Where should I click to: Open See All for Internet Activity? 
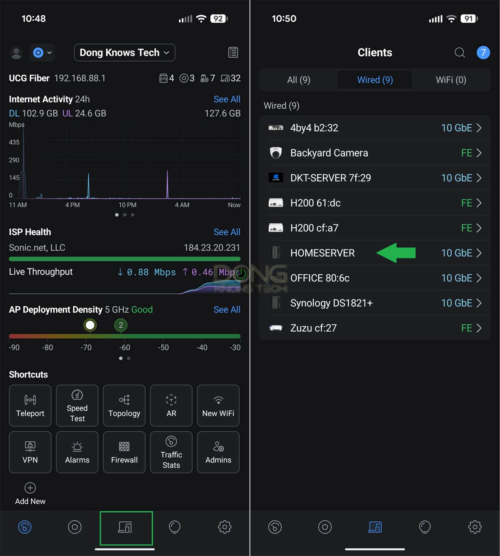pos(227,99)
